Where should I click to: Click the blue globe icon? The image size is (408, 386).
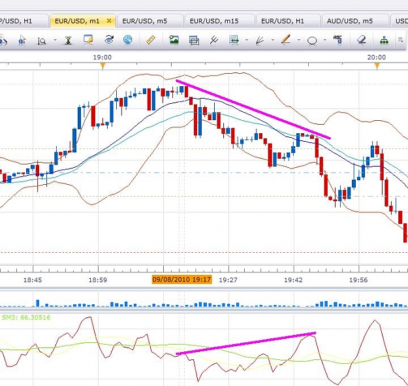pos(128,40)
